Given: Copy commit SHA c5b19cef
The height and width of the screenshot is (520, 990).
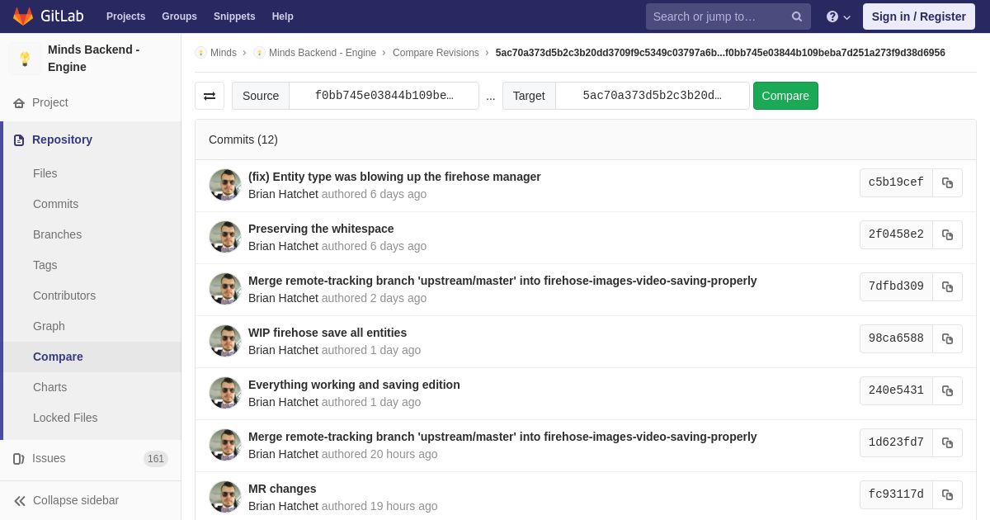Looking at the screenshot, I should [947, 183].
